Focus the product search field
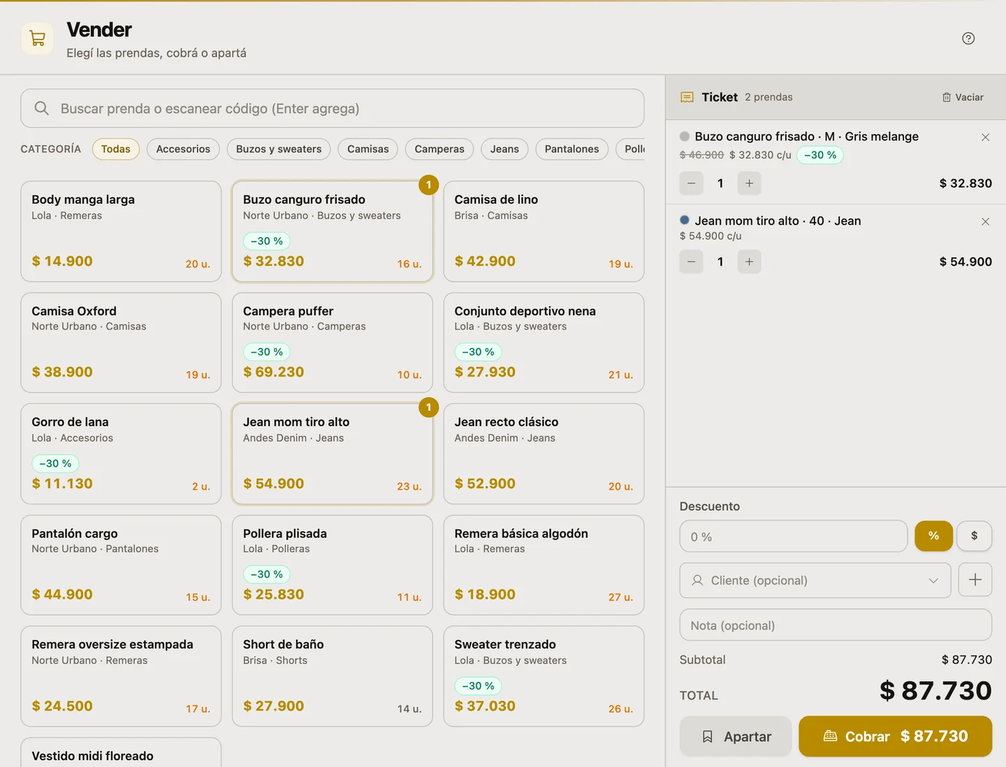The width and height of the screenshot is (1006, 767). coord(333,108)
